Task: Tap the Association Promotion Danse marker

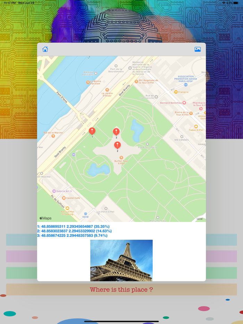Action: [x=185, y=85]
